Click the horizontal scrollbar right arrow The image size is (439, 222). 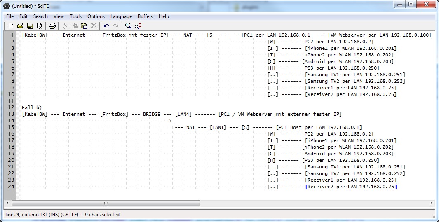click(432, 203)
